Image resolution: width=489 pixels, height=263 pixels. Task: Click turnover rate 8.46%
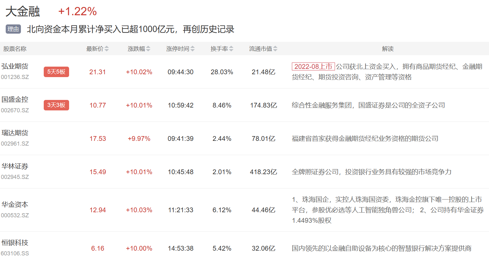point(222,105)
